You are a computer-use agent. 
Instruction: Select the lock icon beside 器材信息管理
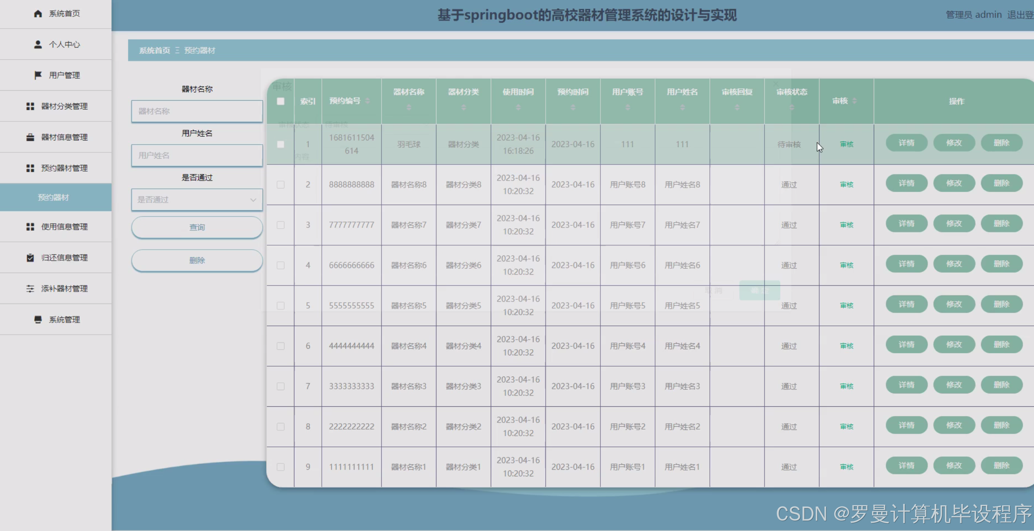(30, 137)
